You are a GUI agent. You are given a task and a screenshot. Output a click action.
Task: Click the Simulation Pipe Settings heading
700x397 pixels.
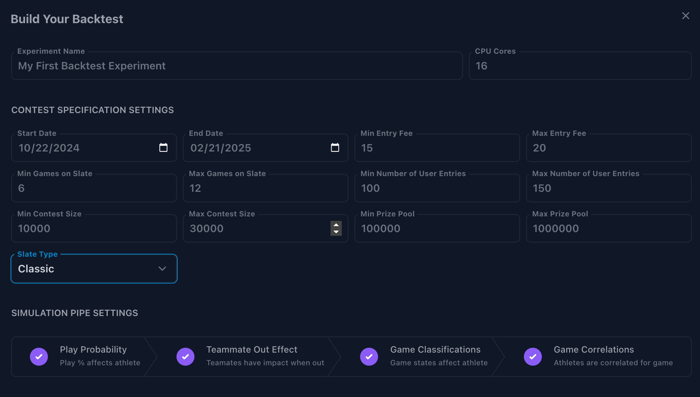point(75,313)
